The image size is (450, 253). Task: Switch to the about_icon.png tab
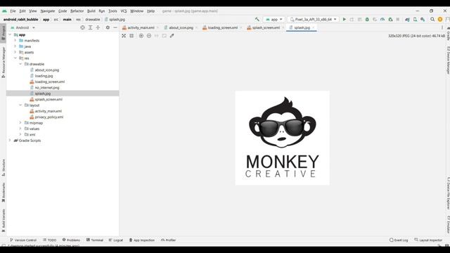[181, 27]
